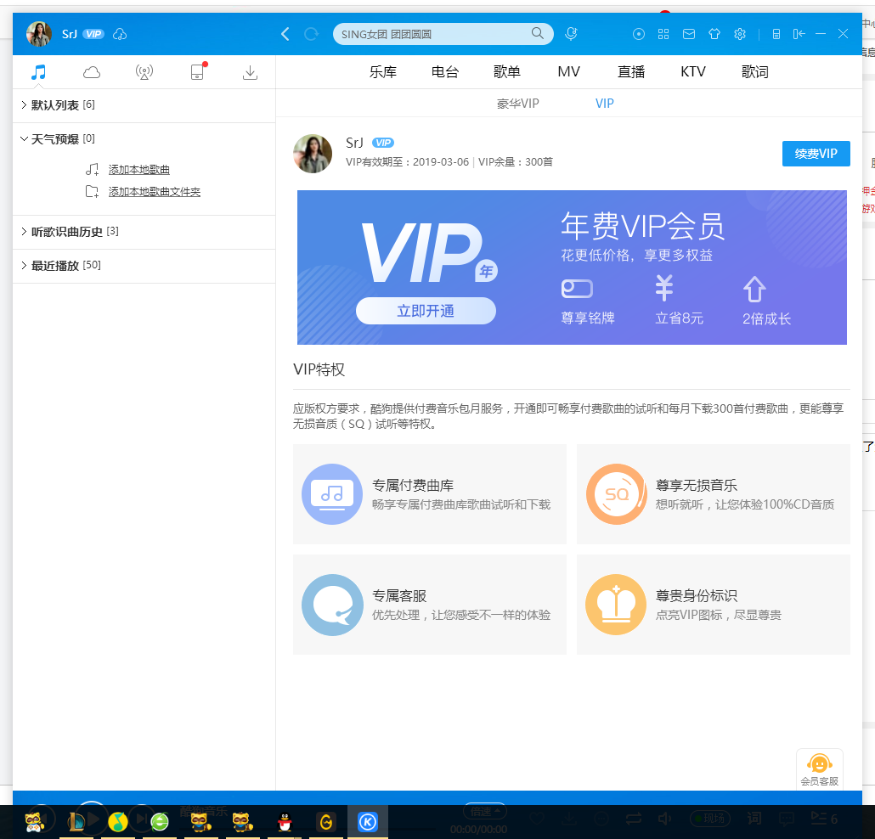Open the skin changer shirt icon
Screen dimensions: 875x839
714,34
